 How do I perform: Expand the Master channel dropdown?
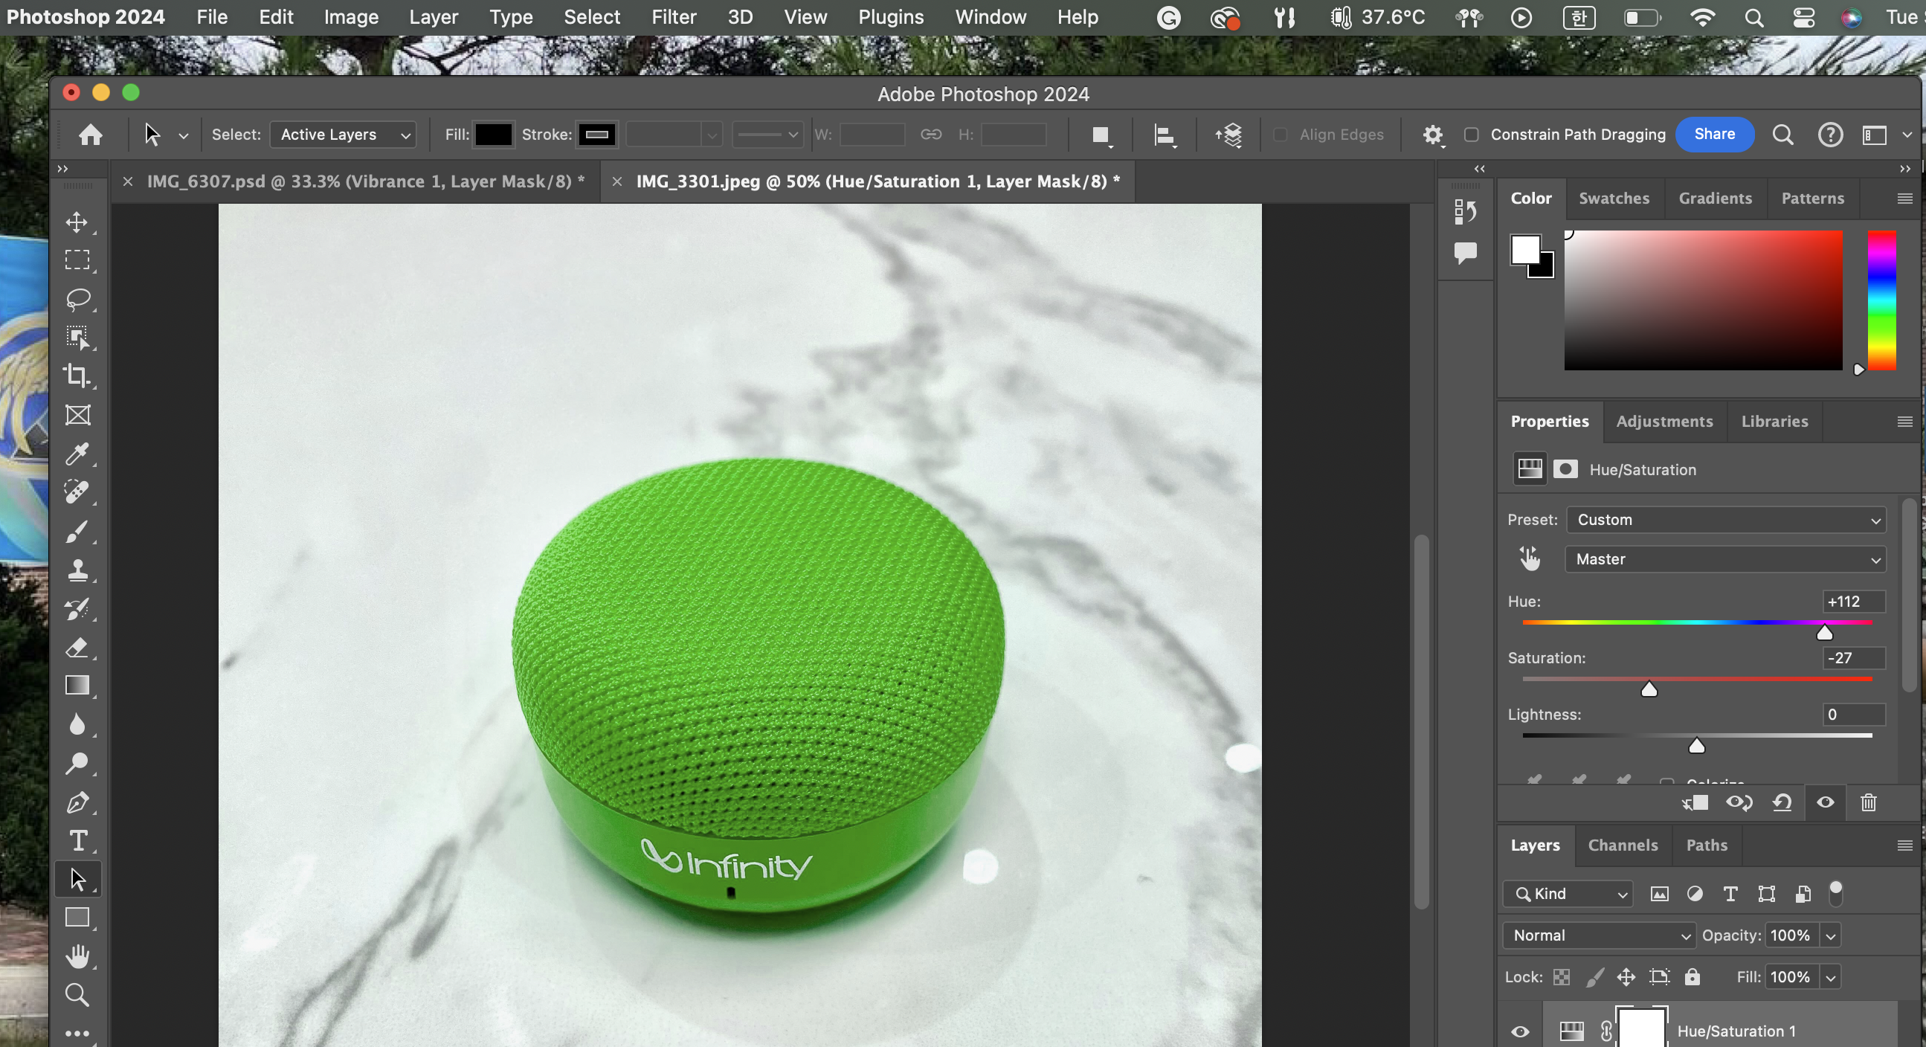[1726, 559]
